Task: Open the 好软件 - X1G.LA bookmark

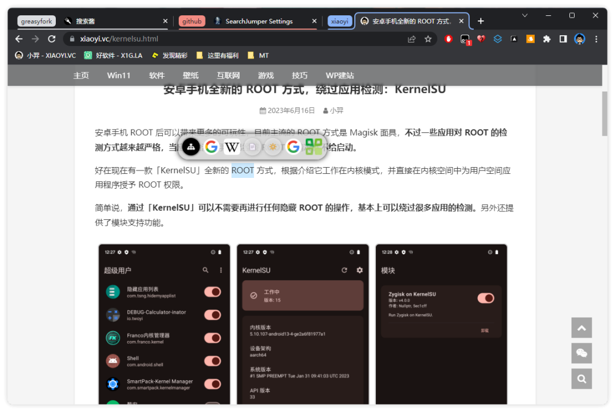Action: tap(113, 56)
